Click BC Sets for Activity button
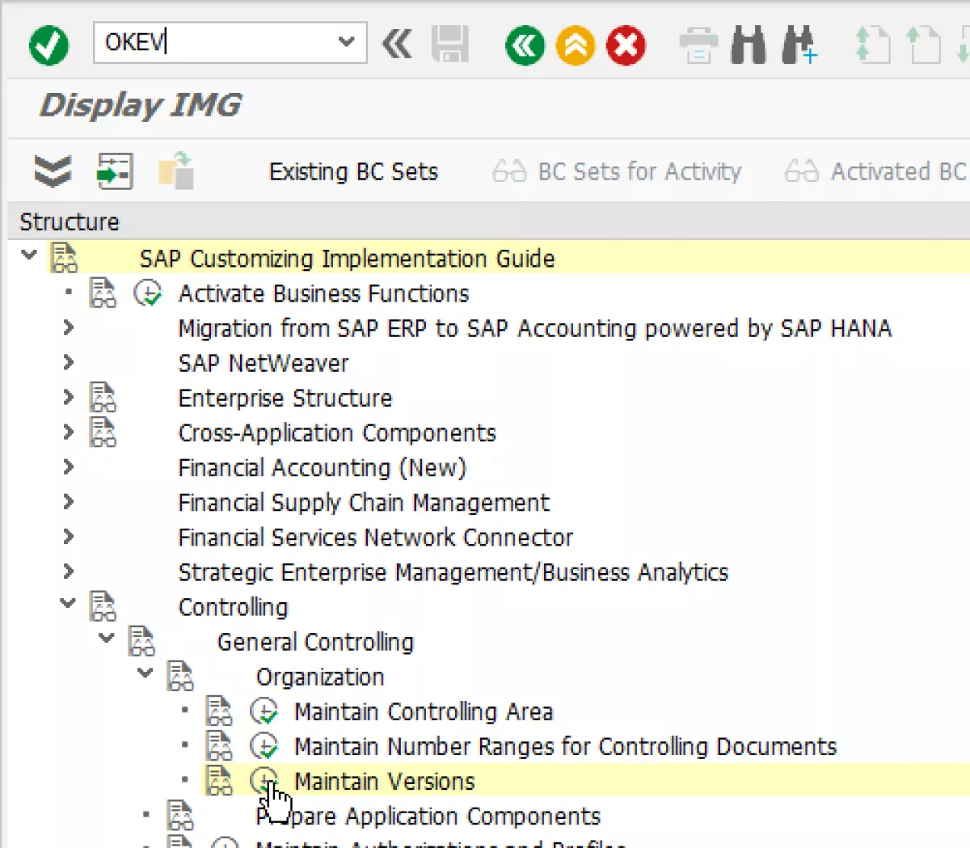The height and width of the screenshot is (848, 970). (x=617, y=171)
